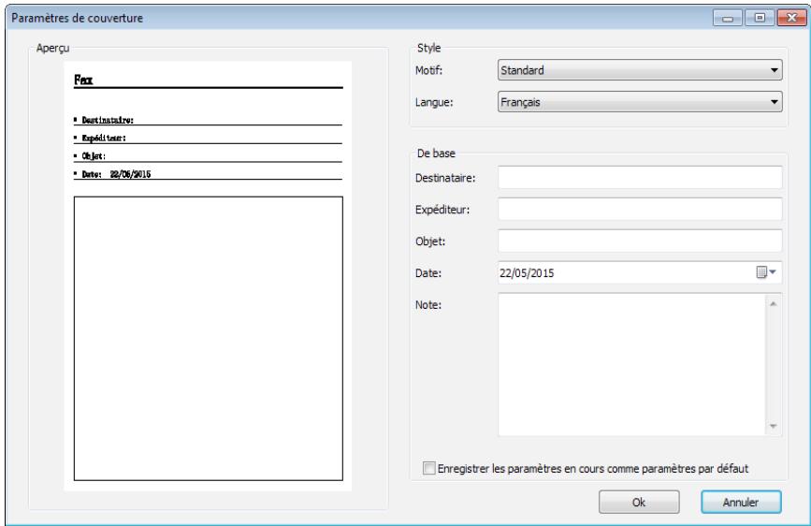Viewport: 811px width, 526px height.
Task: Click inside the Note text area
Action: (x=631, y=364)
